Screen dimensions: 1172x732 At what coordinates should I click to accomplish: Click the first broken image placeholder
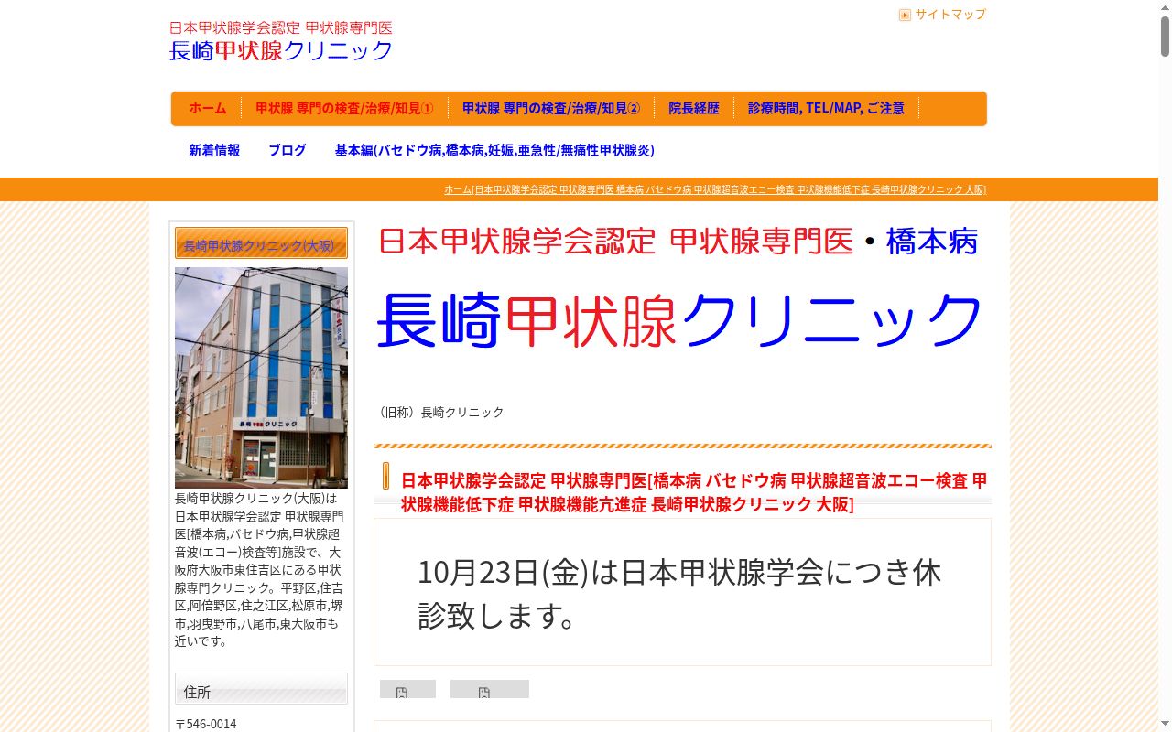coord(407,689)
